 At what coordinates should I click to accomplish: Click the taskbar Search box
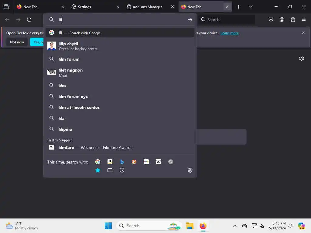pyautogui.click(x=149, y=226)
